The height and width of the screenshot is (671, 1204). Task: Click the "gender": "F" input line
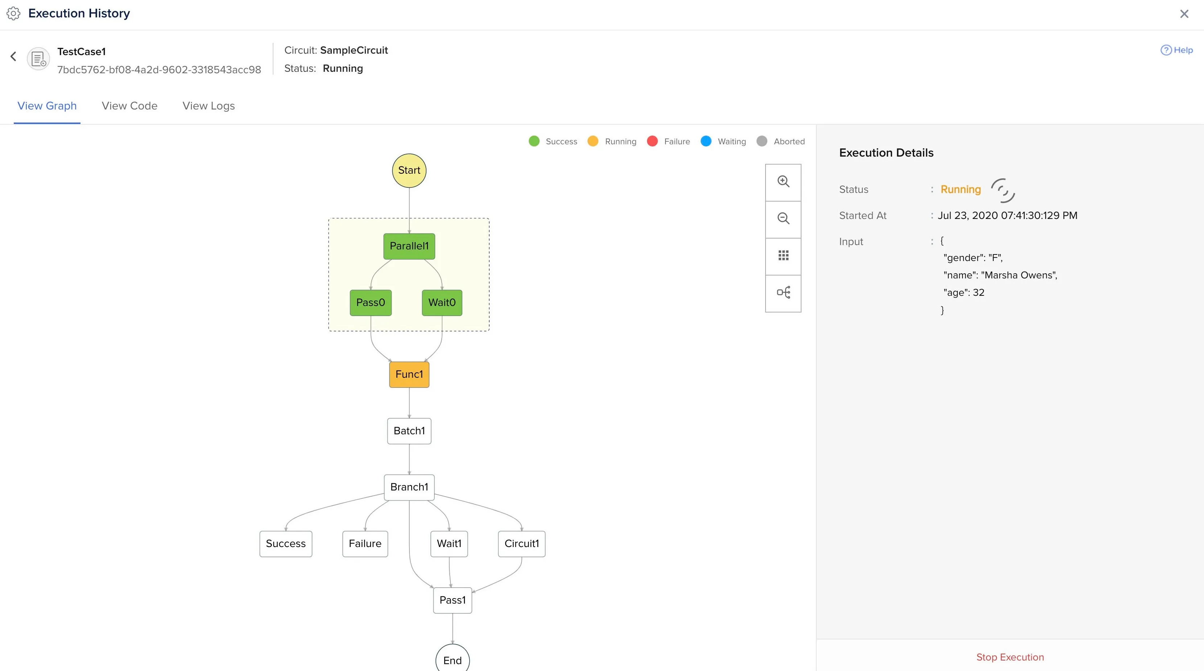(x=973, y=258)
